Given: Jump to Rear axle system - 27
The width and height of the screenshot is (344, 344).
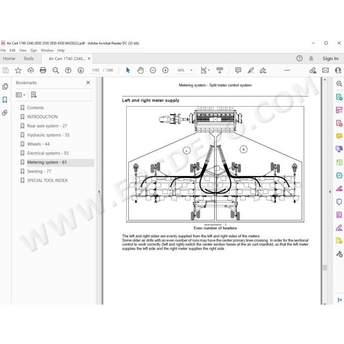Looking at the screenshot, I should (x=47, y=126).
